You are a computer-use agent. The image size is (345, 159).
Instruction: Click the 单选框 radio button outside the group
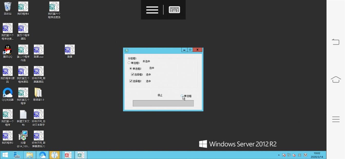[x=182, y=96]
